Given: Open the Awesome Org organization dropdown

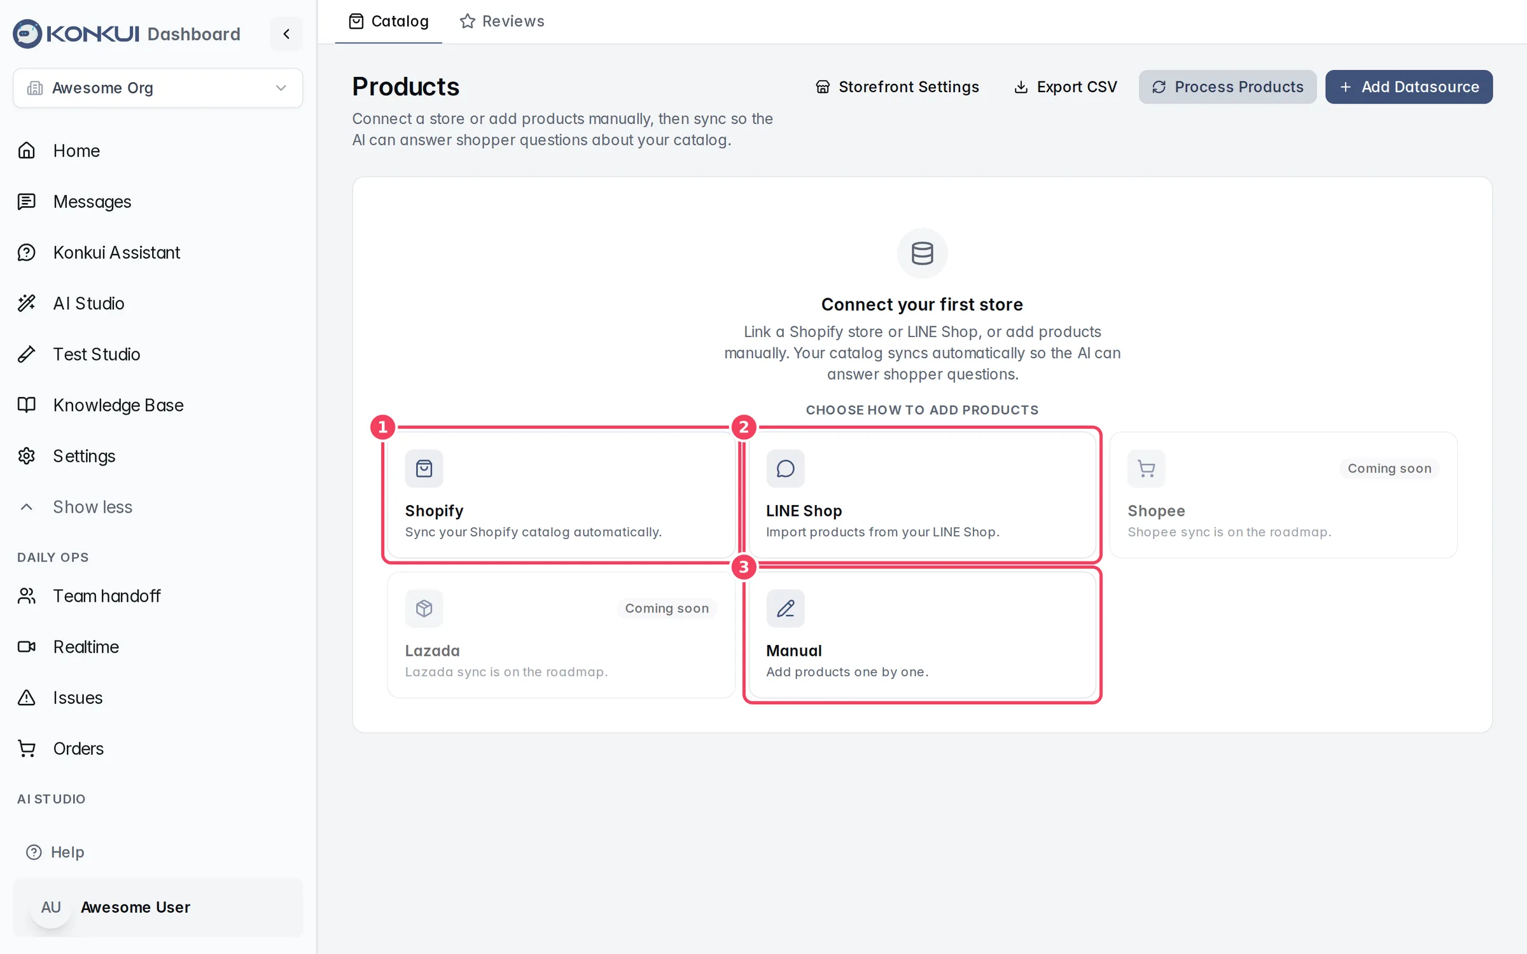Looking at the screenshot, I should pos(158,88).
